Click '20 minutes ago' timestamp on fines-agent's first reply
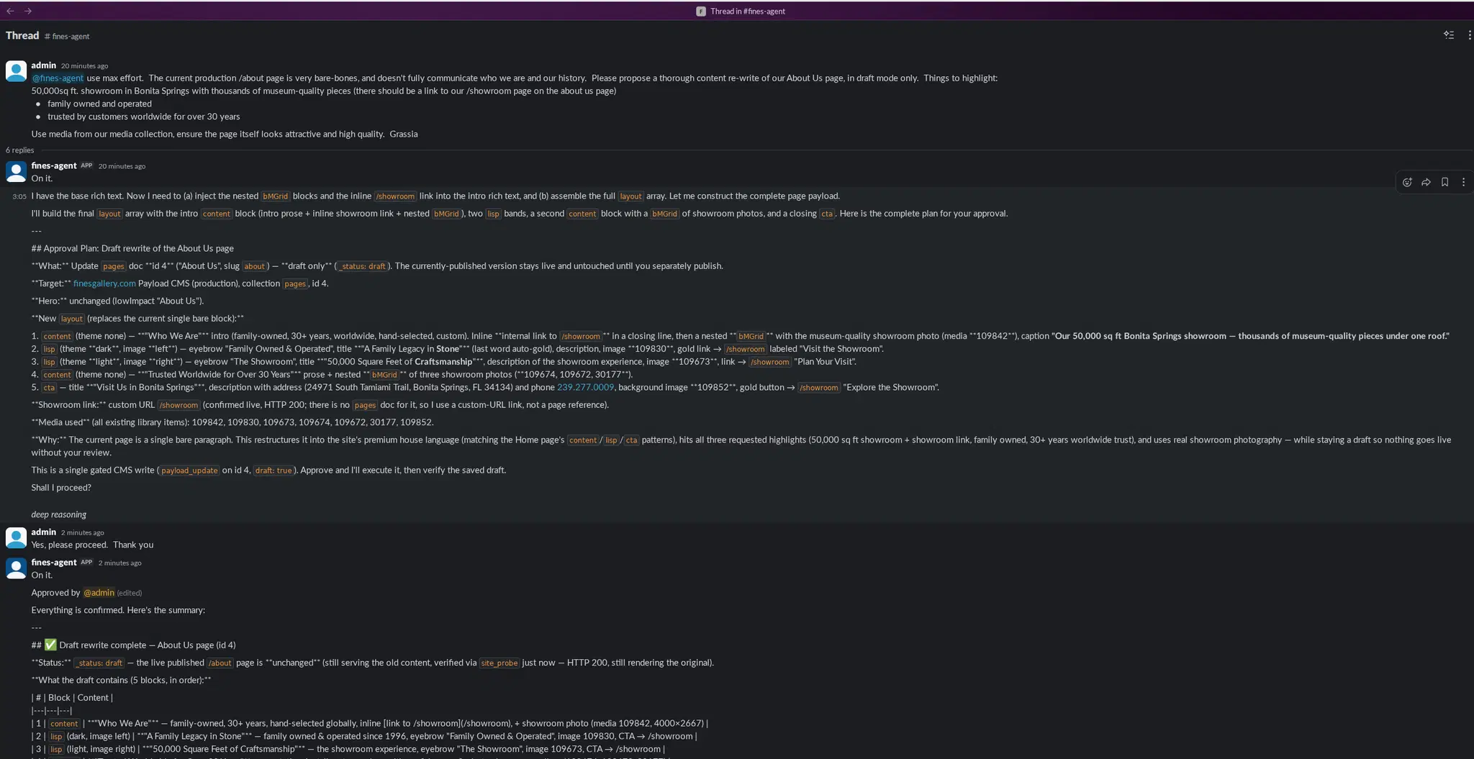This screenshot has width=1474, height=759. click(122, 166)
